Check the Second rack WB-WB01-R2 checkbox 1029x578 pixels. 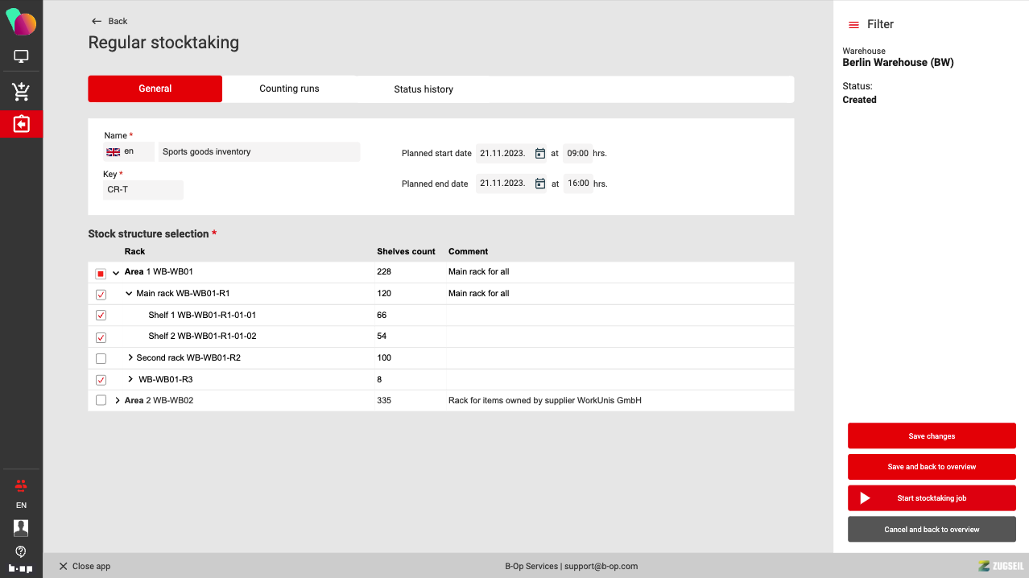(101, 358)
